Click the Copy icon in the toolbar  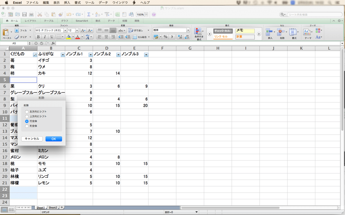click(x=47, y=14)
